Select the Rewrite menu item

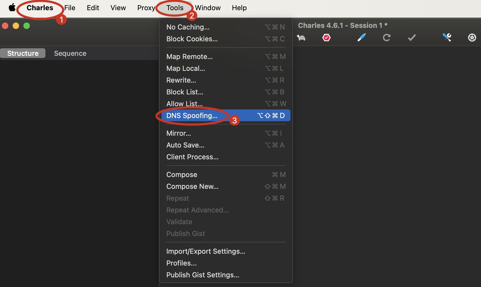pyautogui.click(x=226, y=80)
